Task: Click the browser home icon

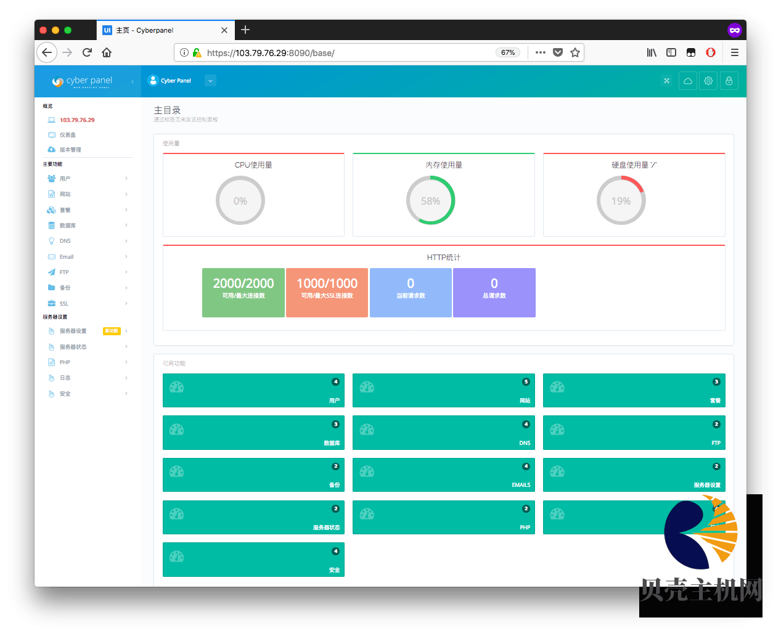Action: pyautogui.click(x=107, y=52)
